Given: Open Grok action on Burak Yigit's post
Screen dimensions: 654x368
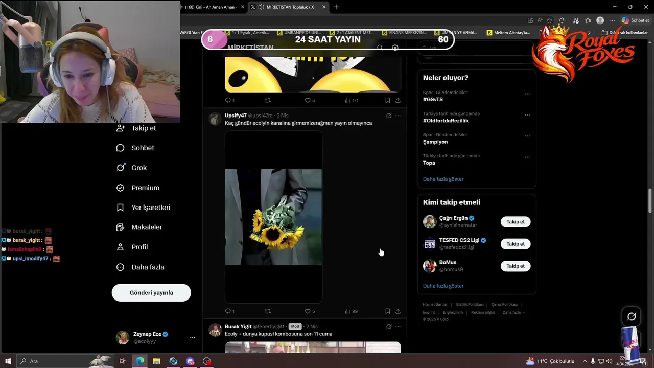Looking at the screenshot, I should pos(389,327).
